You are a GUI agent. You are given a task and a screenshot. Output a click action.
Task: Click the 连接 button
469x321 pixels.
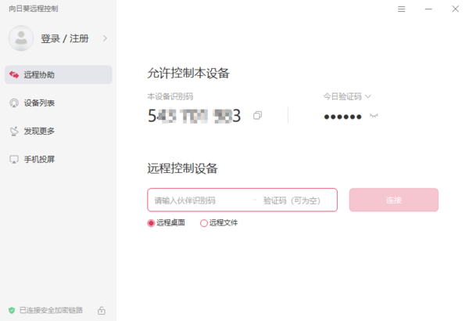pos(394,200)
